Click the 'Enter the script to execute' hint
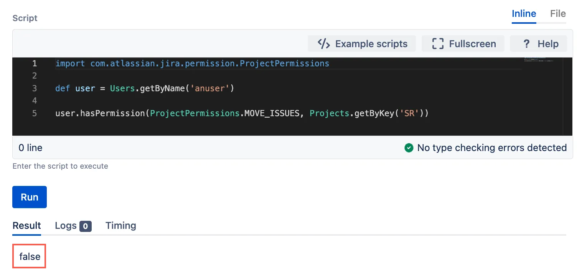 click(x=60, y=166)
